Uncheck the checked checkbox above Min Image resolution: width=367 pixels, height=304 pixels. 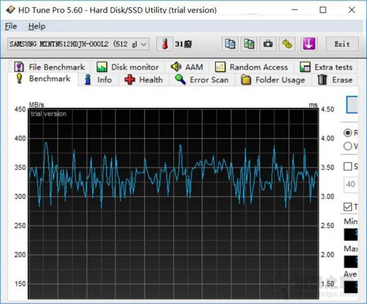[x=348, y=206]
